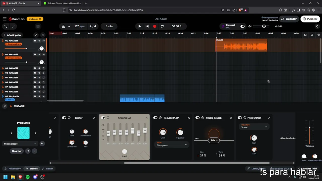Open the Compress mode dropdown

172,144
